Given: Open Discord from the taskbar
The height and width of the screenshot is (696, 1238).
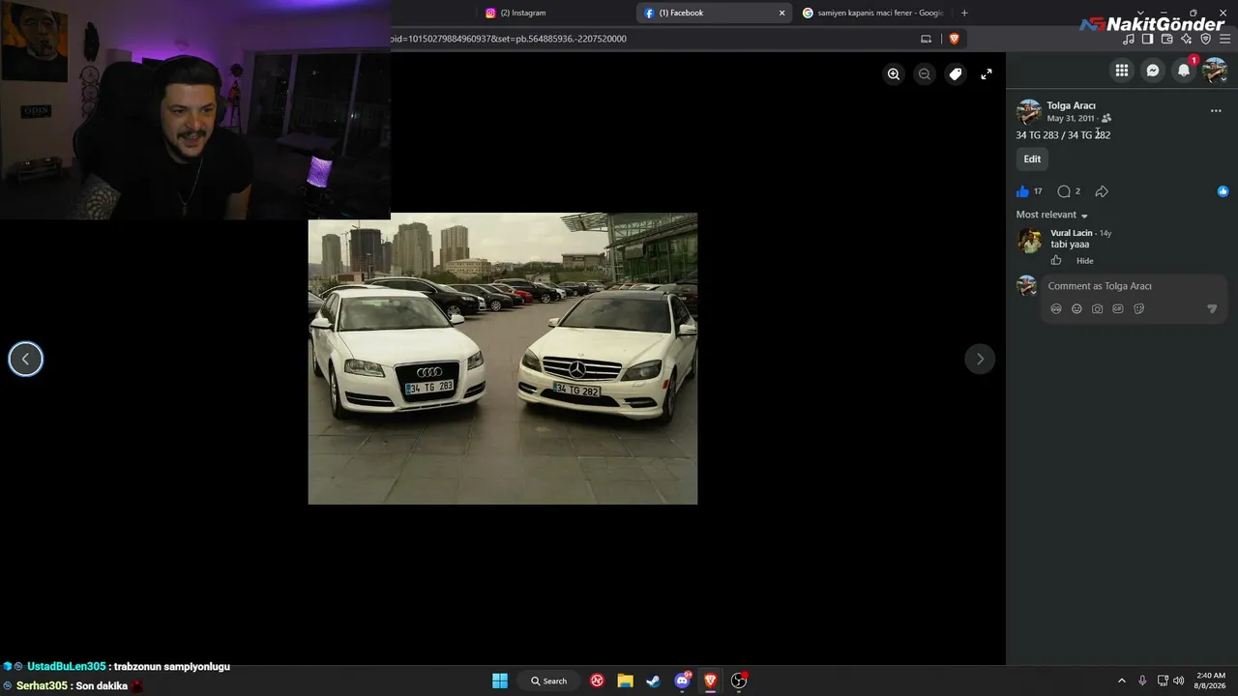Looking at the screenshot, I should 682,681.
